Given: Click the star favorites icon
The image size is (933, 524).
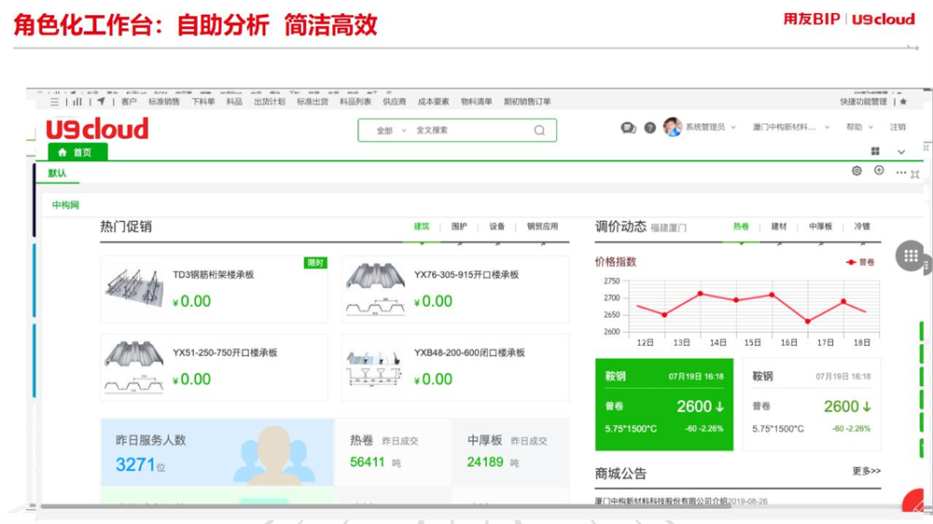Looking at the screenshot, I should [x=903, y=102].
